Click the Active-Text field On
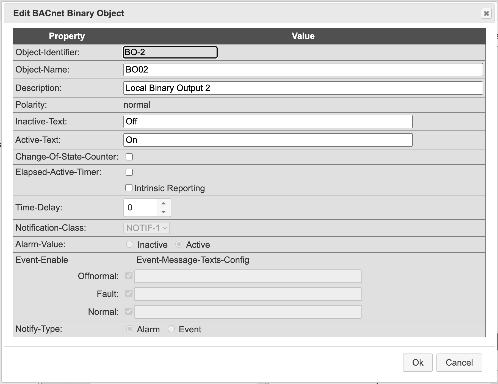This screenshot has width=498, height=384. coord(268,140)
